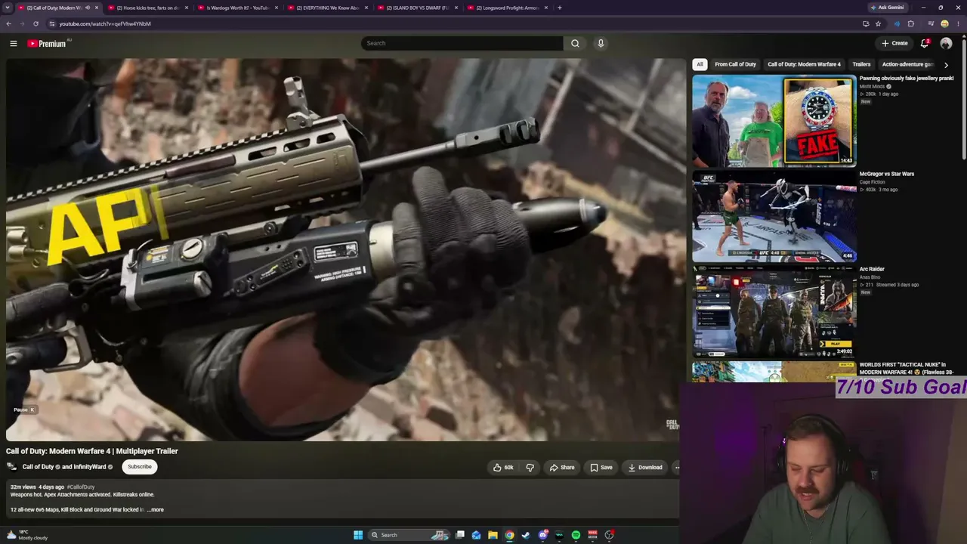Select the Call of Duty: Modern Warfare 4 chip
This screenshot has height=544, width=967.
(804, 64)
